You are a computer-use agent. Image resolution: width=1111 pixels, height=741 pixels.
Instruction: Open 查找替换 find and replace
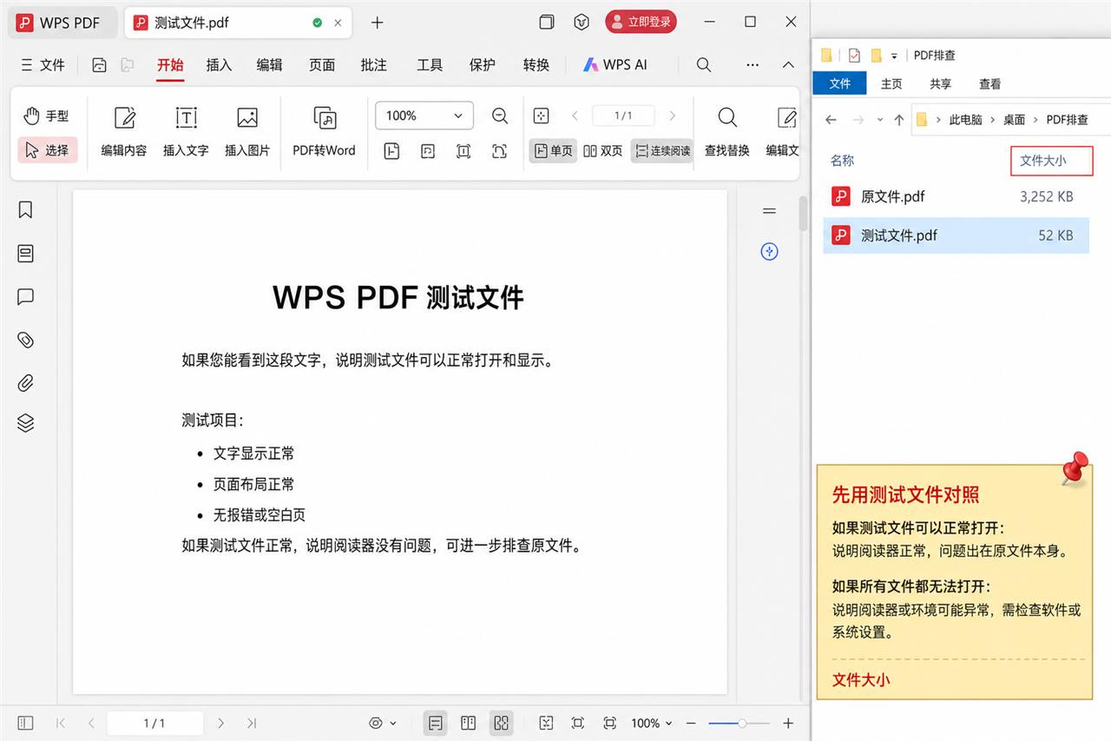coord(727,132)
